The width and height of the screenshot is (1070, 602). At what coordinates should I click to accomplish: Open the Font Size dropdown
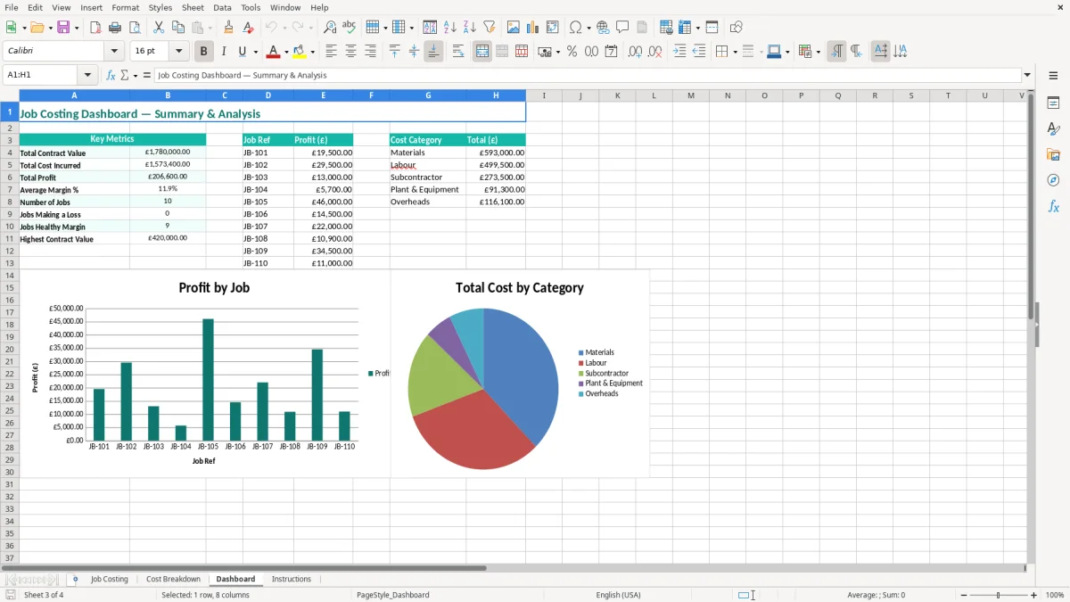(179, 52)
